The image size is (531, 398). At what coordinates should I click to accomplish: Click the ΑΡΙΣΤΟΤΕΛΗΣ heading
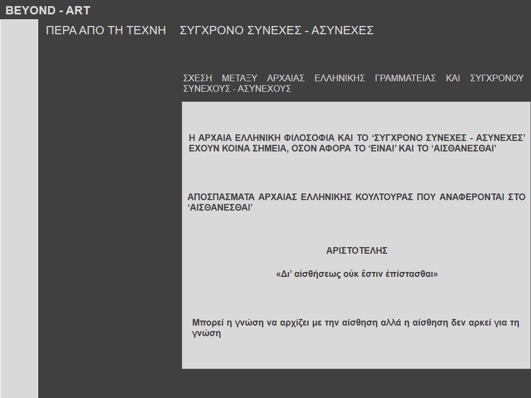[x=357, y=250]
